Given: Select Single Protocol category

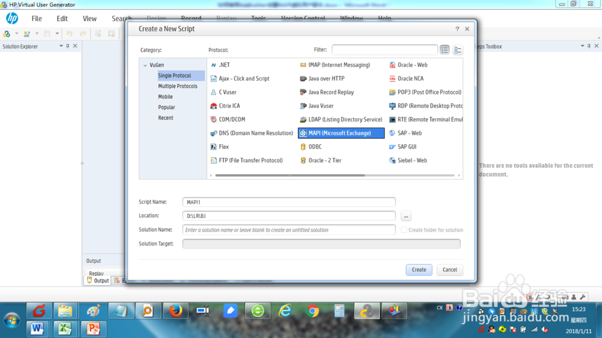Looking at the screenshot, I should point(181,76).
